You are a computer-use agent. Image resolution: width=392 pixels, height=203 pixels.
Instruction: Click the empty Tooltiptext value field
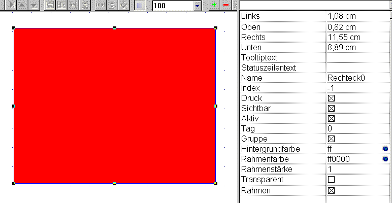coord(358,57)
